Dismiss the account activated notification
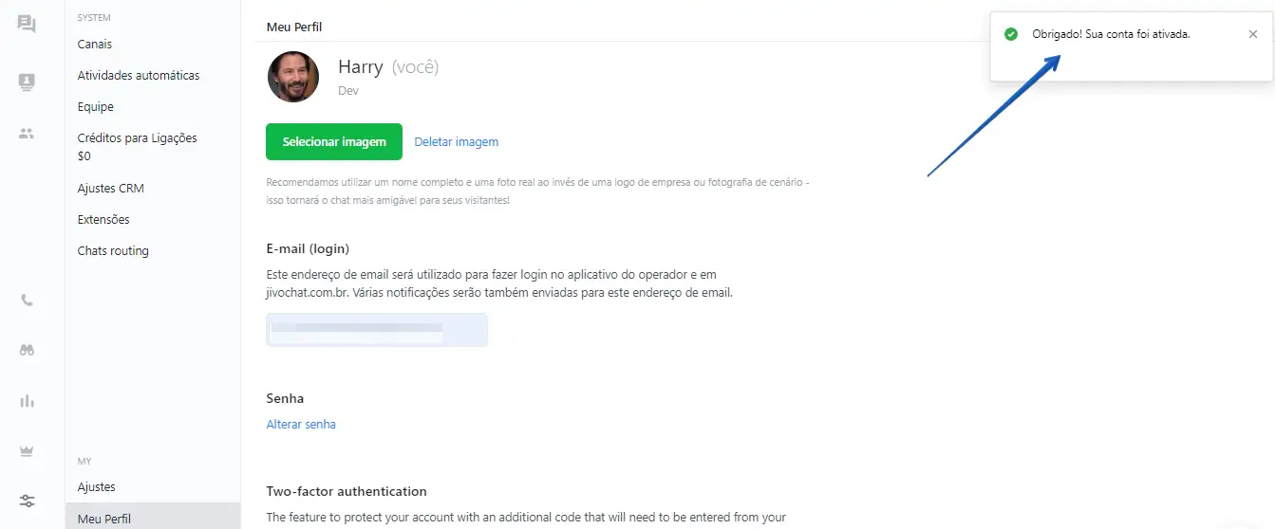This screenshot has width=1275, height=529. (x=1253, y=34)
